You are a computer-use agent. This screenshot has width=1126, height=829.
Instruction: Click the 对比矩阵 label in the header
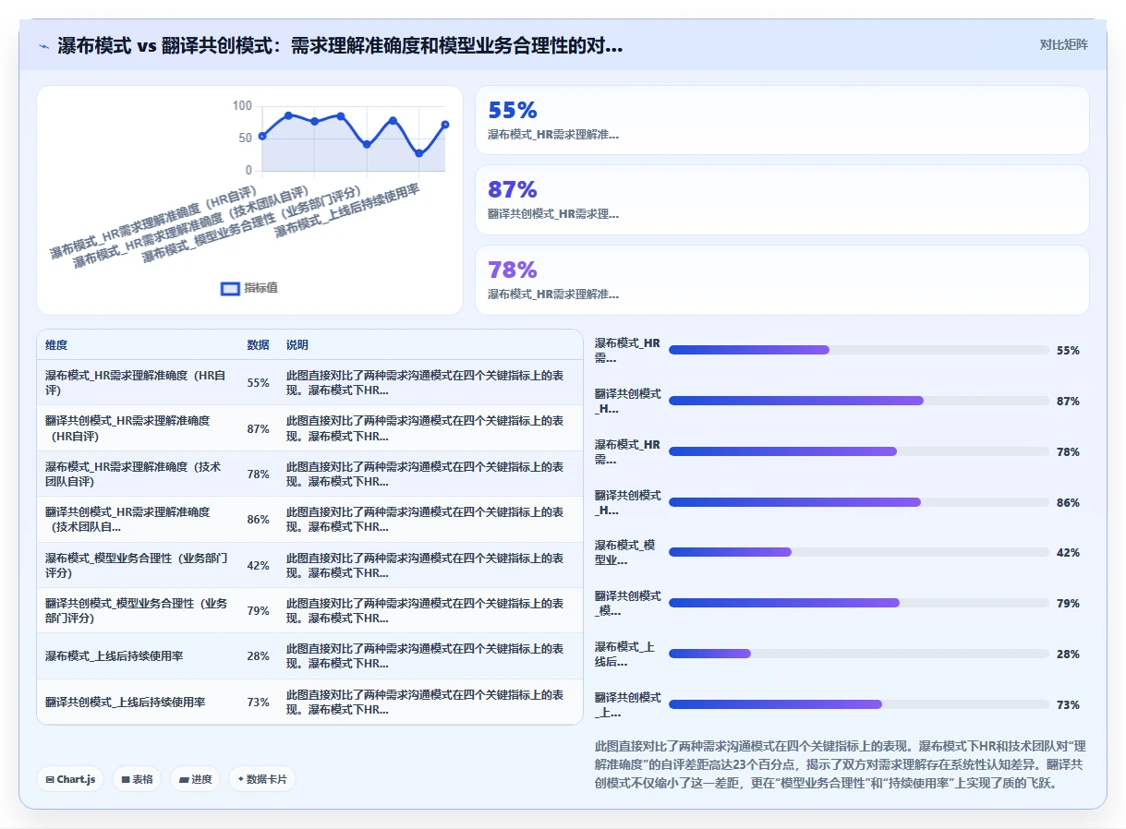click(1063, 44)
